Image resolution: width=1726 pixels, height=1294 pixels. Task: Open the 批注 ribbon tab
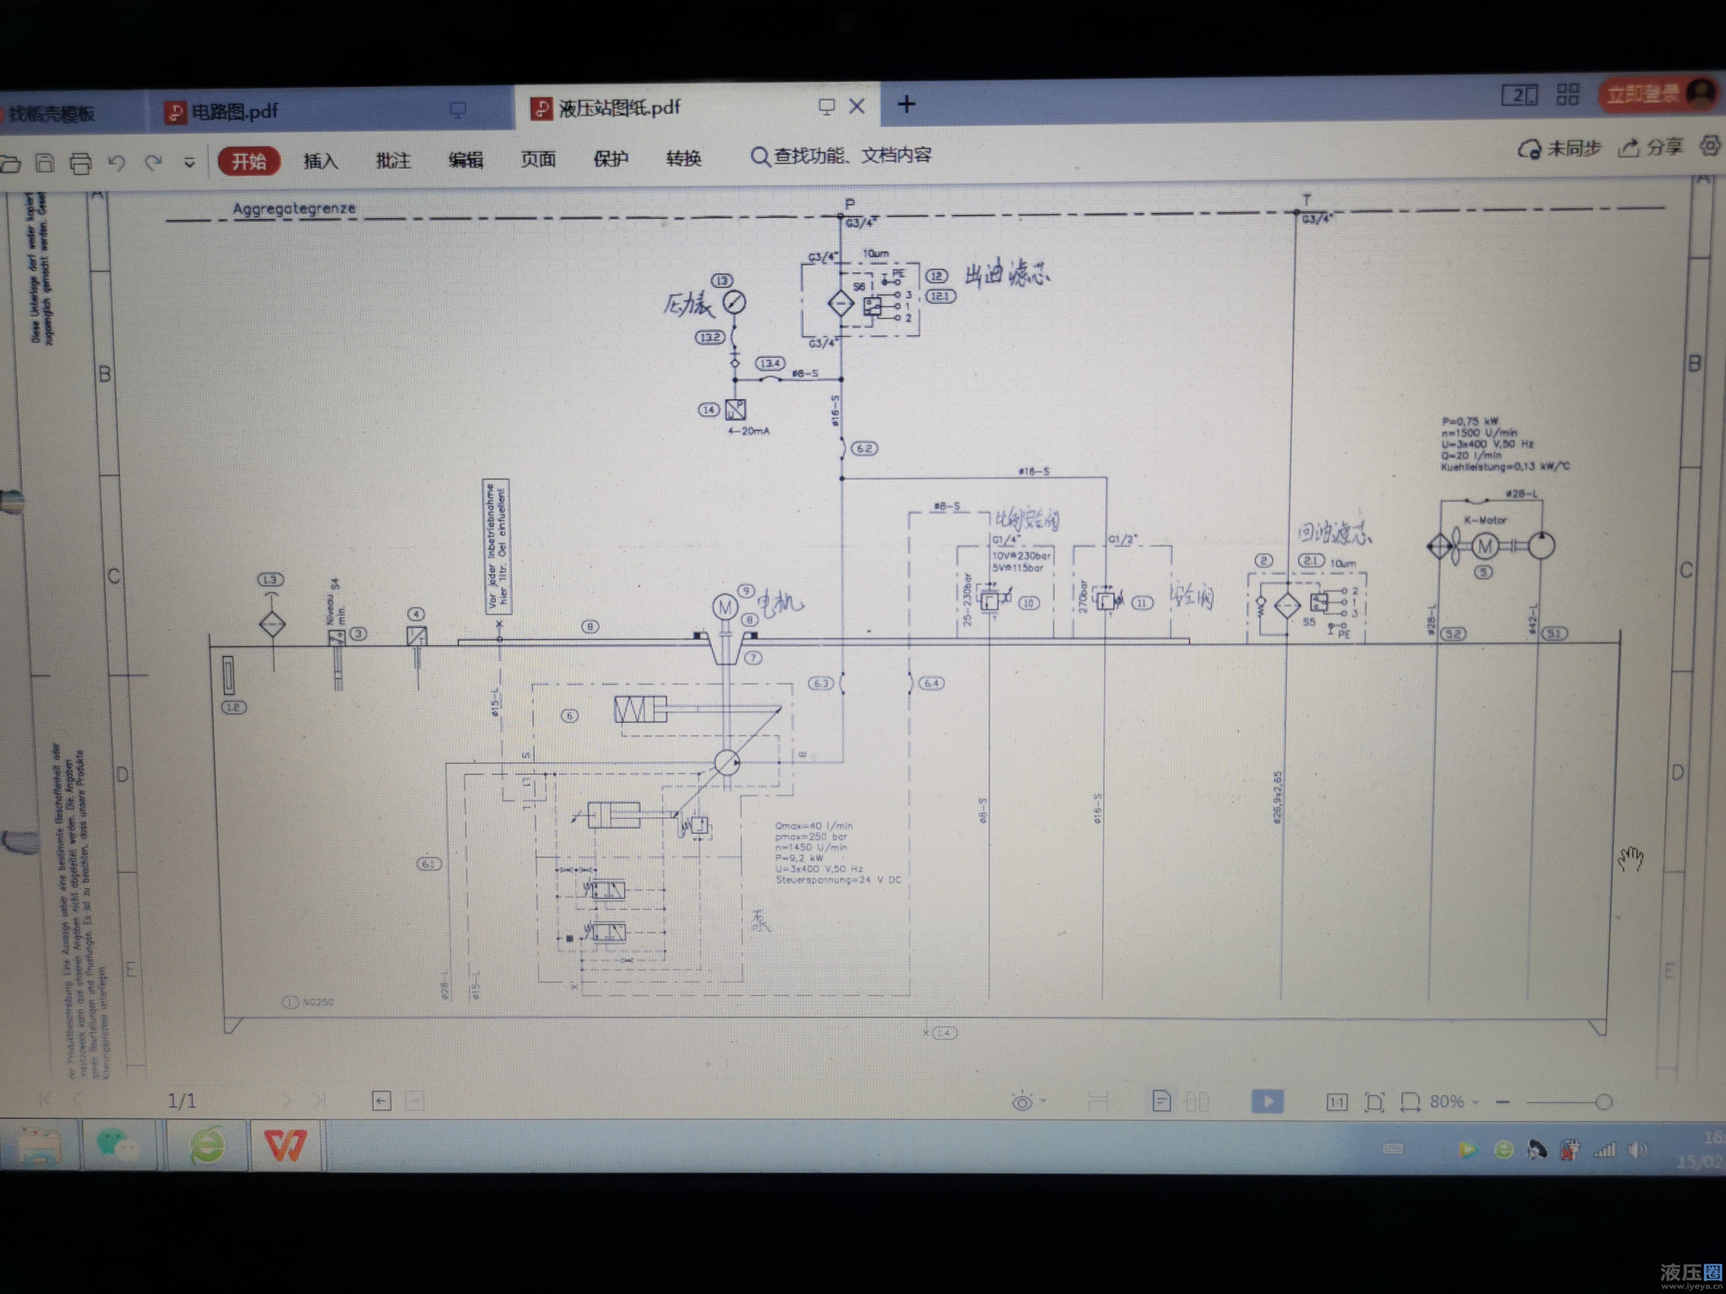tap(393, 160)
